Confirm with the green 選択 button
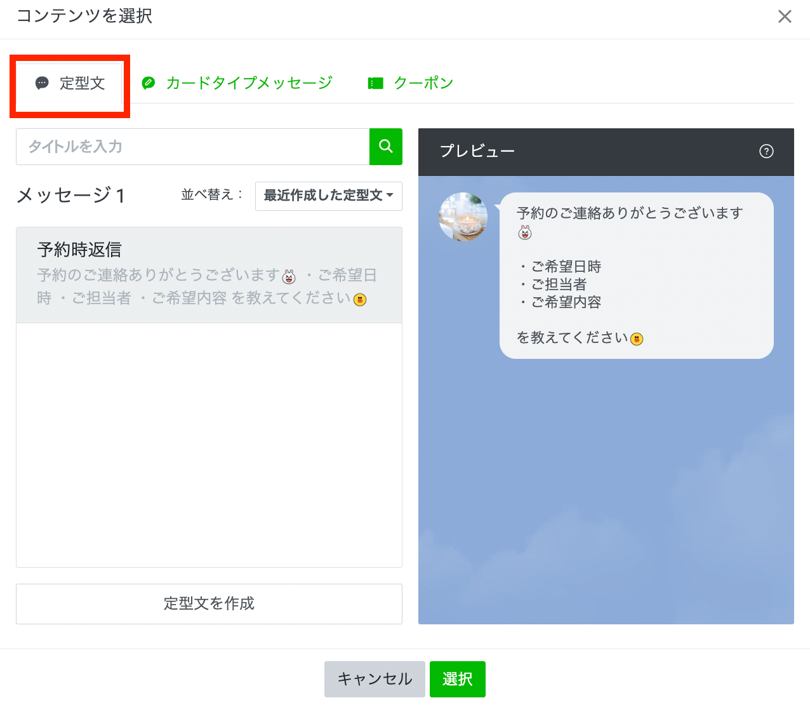 (457, 679)
